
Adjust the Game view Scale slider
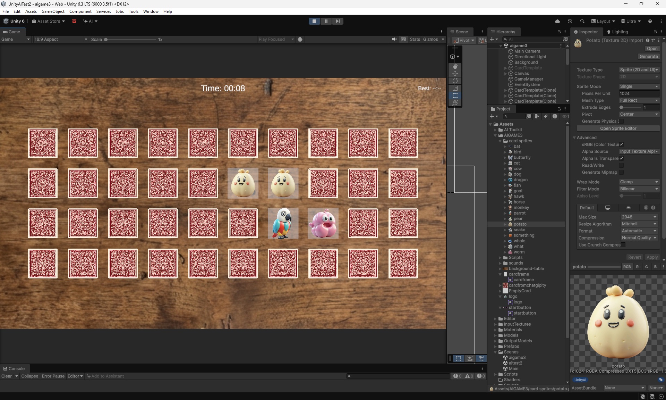pyautogui.click(x=106, y=40)
